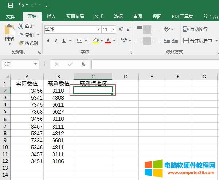Click Merge and Center (合并后居中) button
The width and height of the screenshot is (219, 180).
[x=197, y=41]
